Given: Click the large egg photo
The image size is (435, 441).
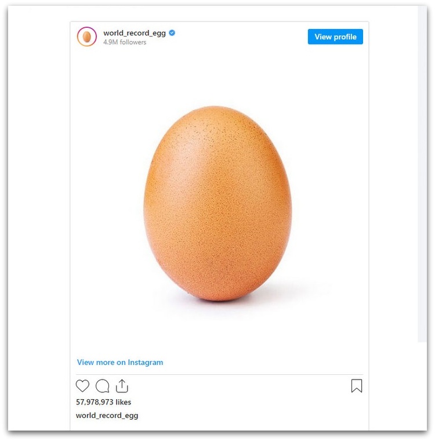Looking at the screenshot, I should pyautogui.click(x=217, y=203).
